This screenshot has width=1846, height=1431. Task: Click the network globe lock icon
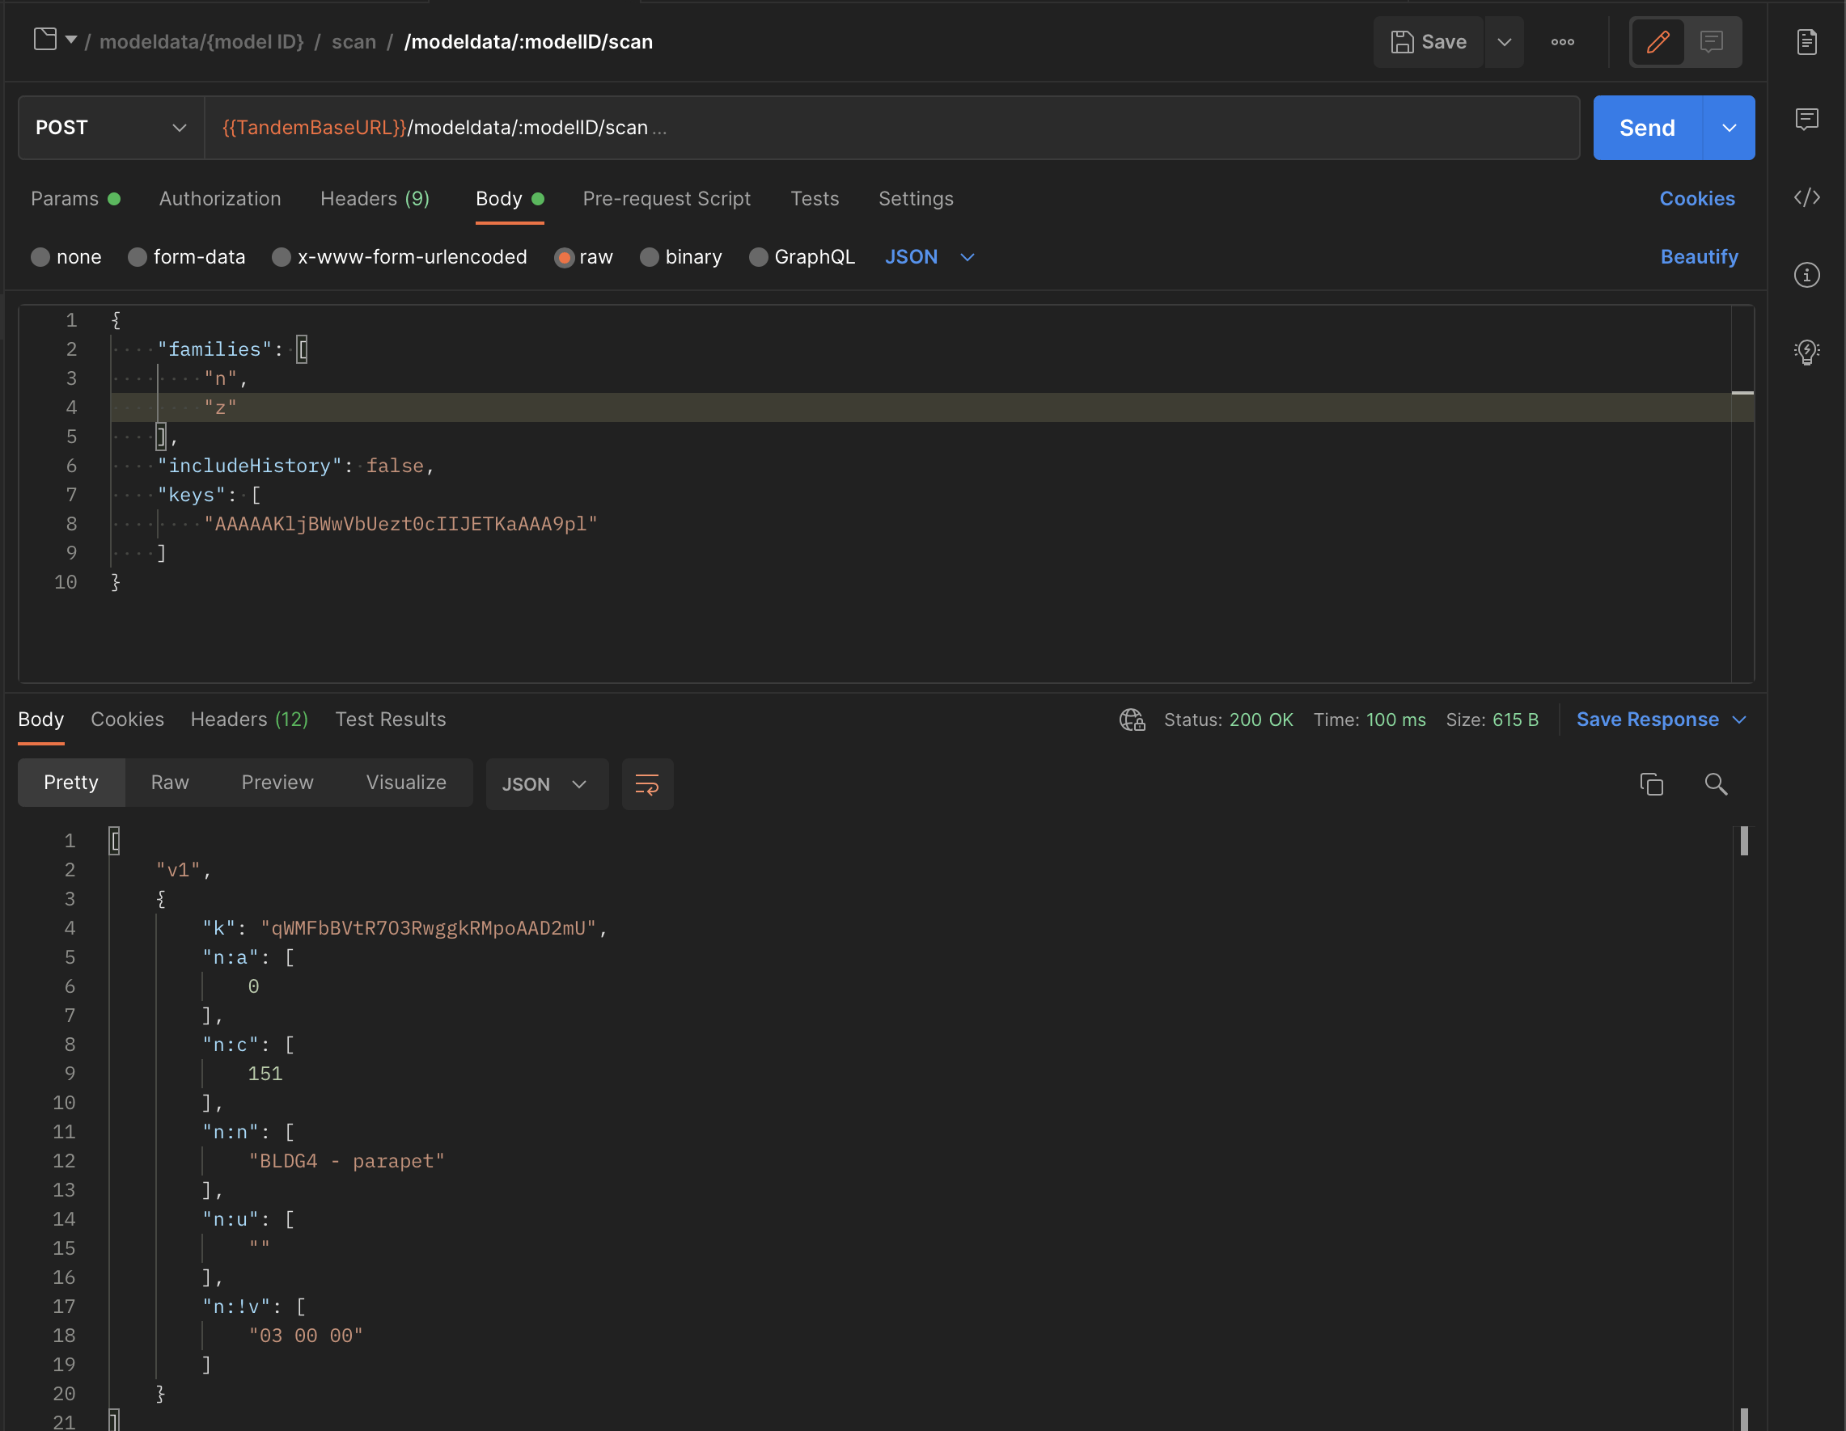point(1132,720)
